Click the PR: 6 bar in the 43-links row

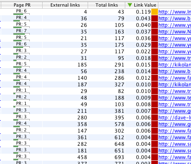pyautogui.click(x=21, y=14)
